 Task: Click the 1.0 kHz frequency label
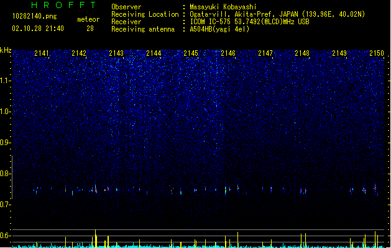pyautogui.click(x=6, y=112)
